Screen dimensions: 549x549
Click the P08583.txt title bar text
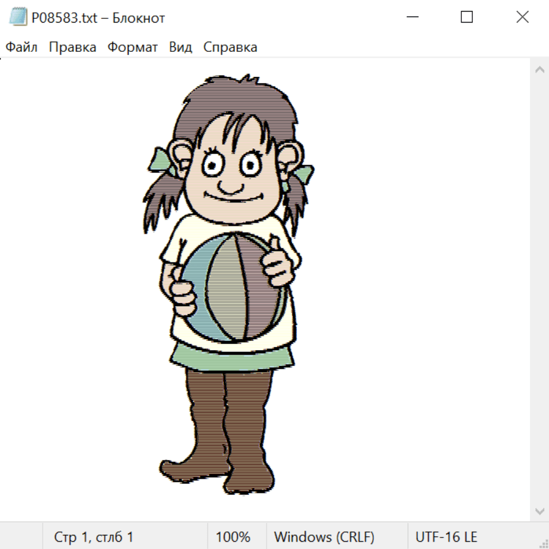98,18
